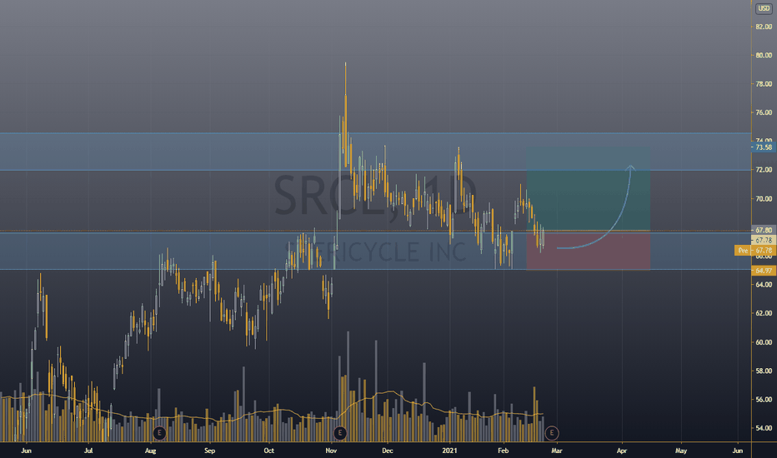This screenshot has width=777, height=458.
Task: Click the May label on time axis
Action: click(x=681, y=451)
